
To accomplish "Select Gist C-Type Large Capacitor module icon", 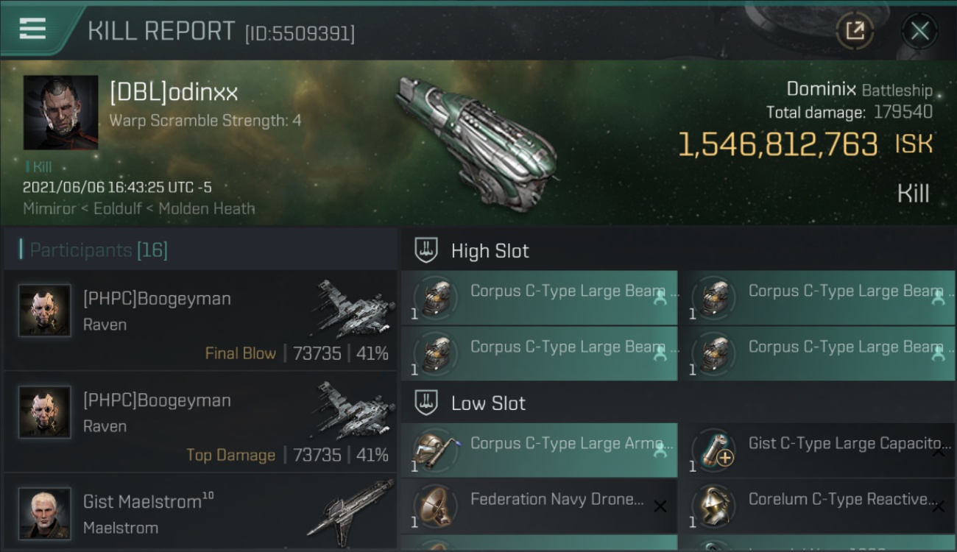I will point(714,449).
